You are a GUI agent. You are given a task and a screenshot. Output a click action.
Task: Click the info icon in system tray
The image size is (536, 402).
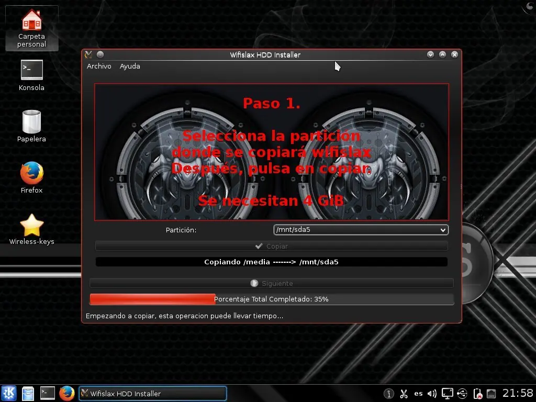(x=389, y=394)
